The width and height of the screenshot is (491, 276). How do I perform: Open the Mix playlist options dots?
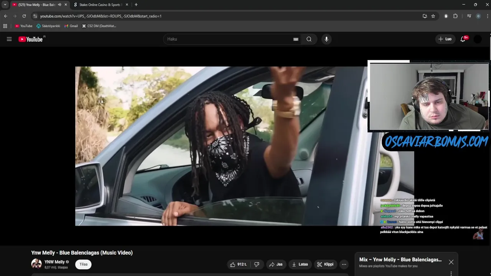point(451,273)
